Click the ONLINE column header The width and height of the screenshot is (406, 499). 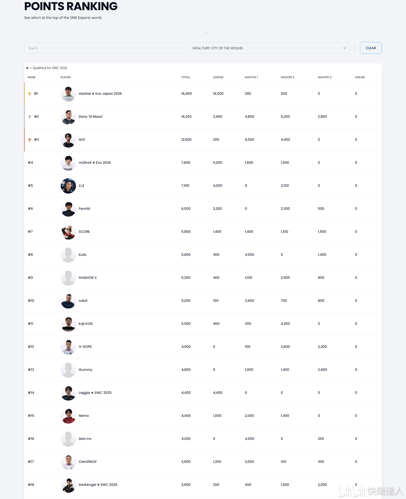(360, 77)
